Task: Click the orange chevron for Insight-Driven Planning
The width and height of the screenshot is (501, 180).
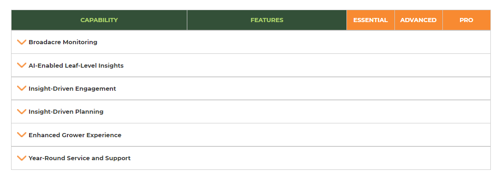Action: click(21, 111)
